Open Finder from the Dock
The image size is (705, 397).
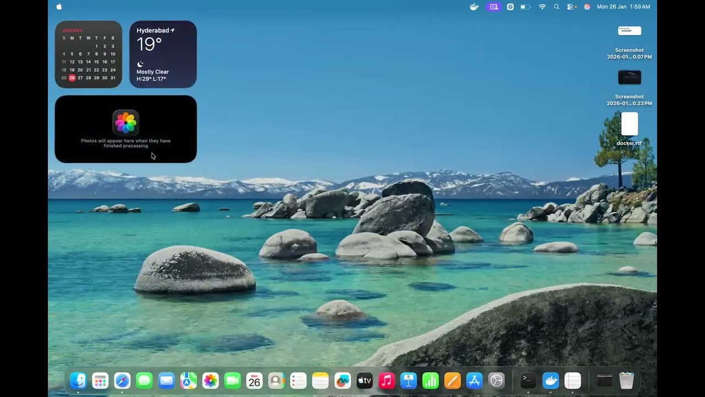coord(78,380)
